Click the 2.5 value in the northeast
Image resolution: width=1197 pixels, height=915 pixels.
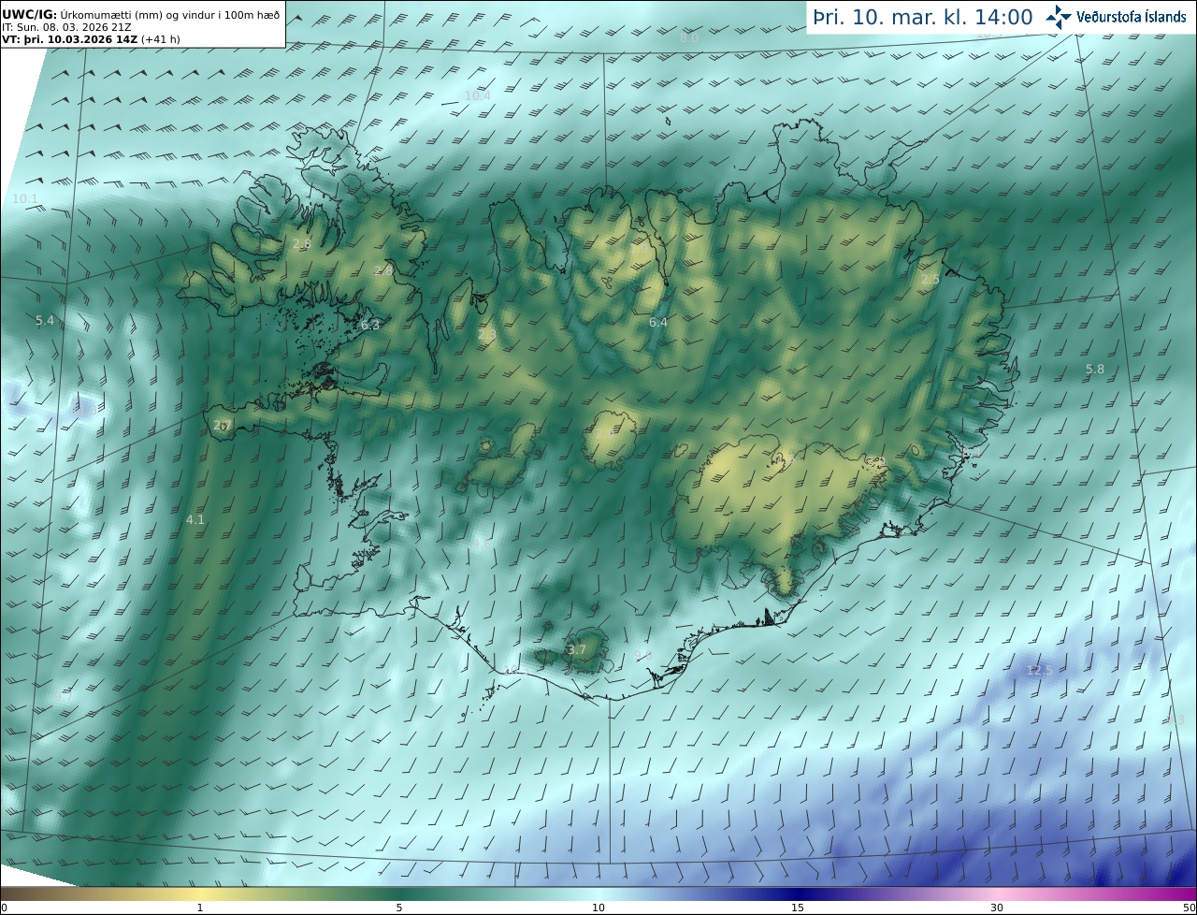(930, 279)
